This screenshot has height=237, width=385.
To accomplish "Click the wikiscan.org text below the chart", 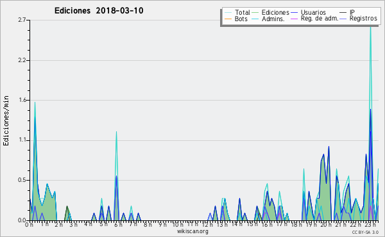I will tap(193, 231).
